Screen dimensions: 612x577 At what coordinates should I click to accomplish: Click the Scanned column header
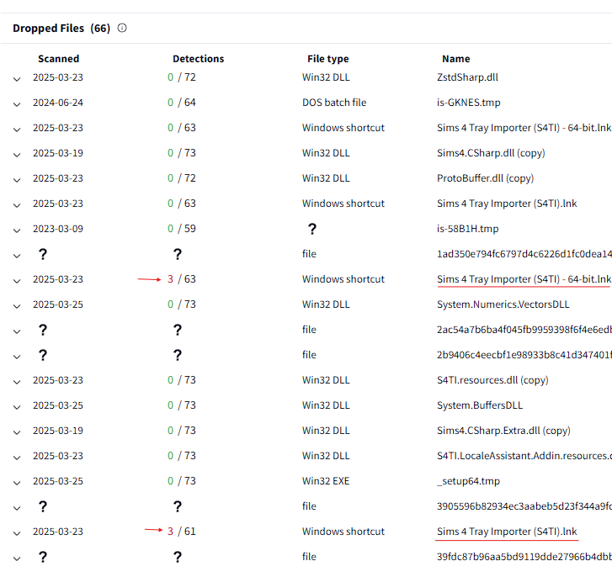click(x=58, y=59)
